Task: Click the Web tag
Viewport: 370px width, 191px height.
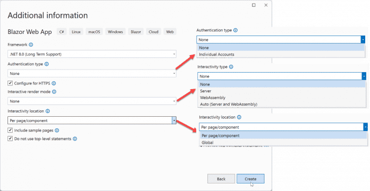Action: click(170, 32)
